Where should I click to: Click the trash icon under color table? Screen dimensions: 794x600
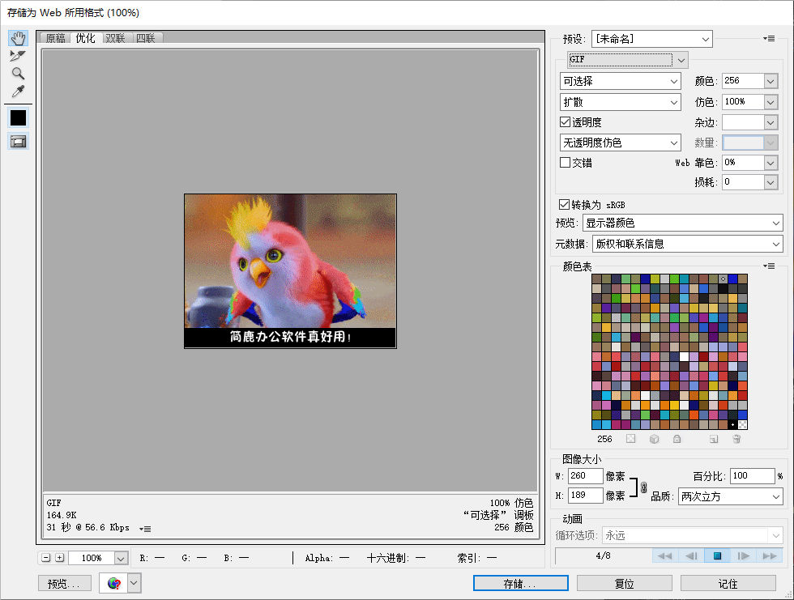coord(736,439)
